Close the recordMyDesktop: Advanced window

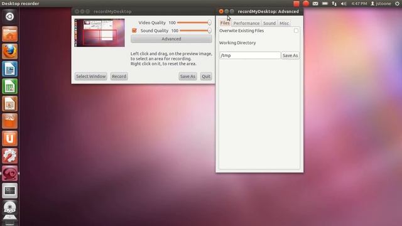point(221,11)
